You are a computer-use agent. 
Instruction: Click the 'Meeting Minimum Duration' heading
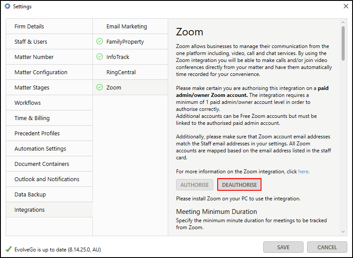tap(216, 212)
